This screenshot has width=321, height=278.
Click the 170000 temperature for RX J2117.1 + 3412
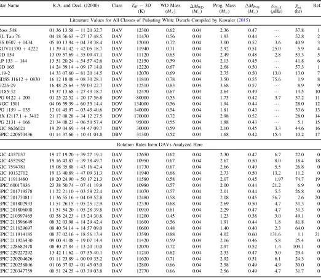[x=141, y=116]
